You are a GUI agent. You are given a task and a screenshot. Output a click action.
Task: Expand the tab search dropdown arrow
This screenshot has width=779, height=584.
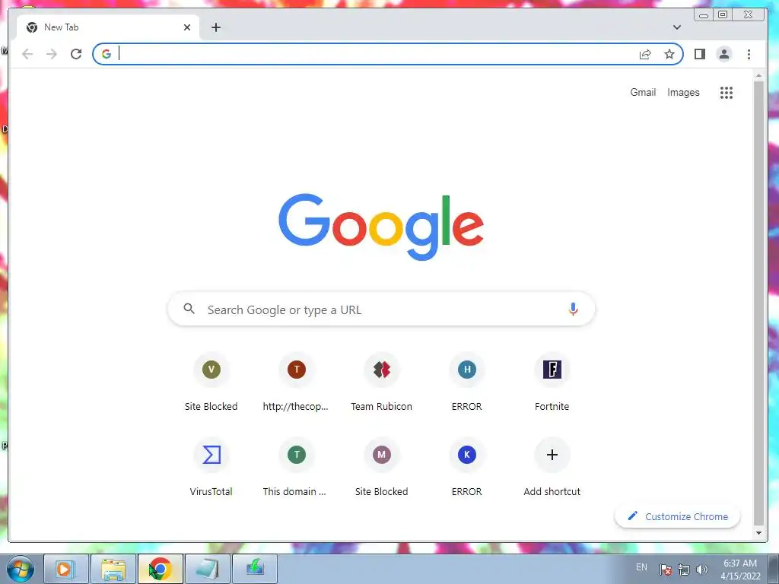click(x=676, y=27)
